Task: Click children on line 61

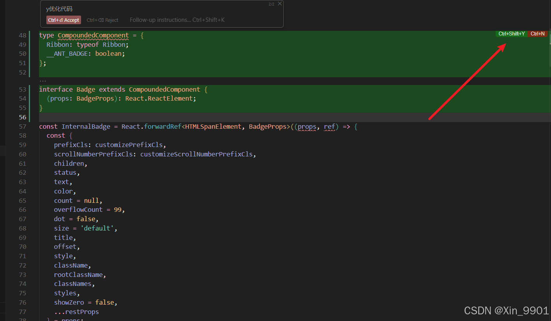Action: point(69,163)
